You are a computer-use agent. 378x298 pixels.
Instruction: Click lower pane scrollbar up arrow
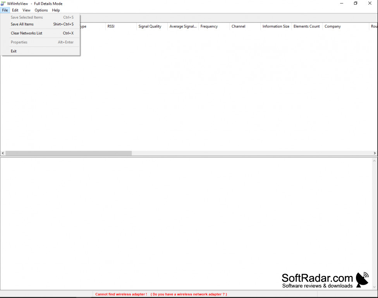pos(375,161)
